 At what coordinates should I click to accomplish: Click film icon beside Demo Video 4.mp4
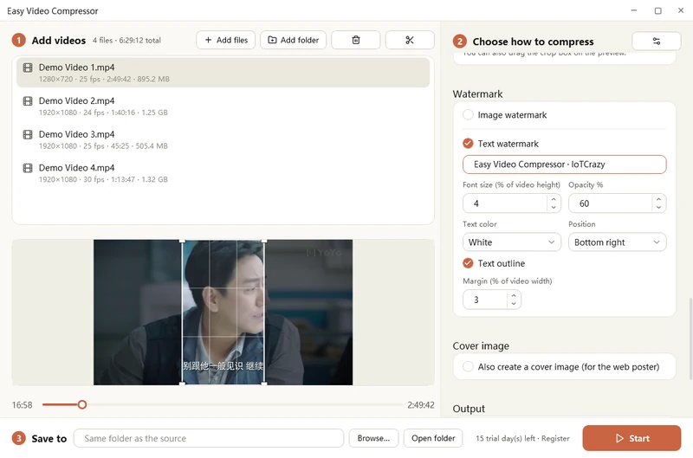(x=28, y=168)
